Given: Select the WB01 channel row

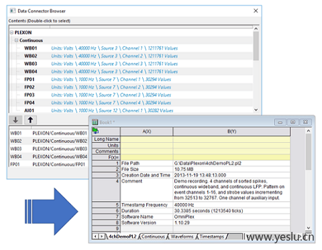Looking at the screenshot, I should click(x=131, y=48).
